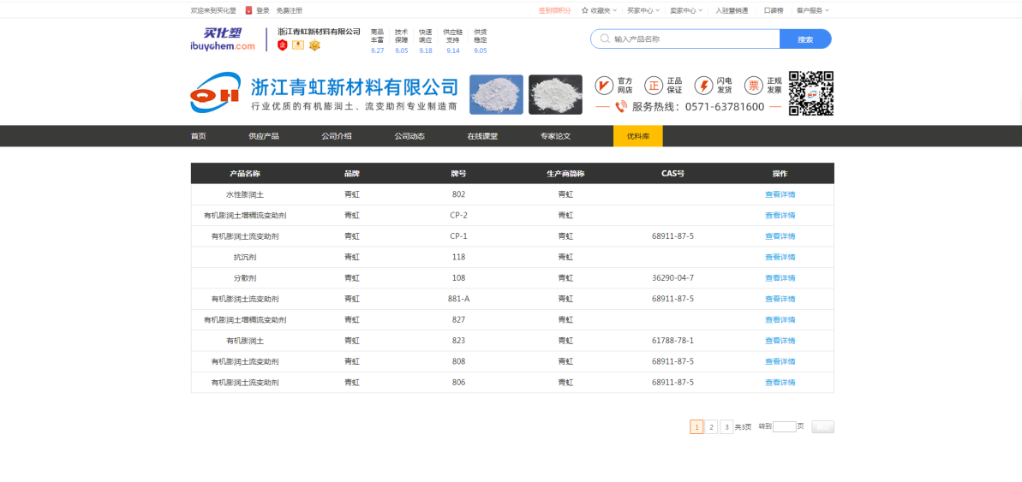Click the 浙江青虹新材料有限公司 header company name

pyautogui.click(x=319, y=32)
